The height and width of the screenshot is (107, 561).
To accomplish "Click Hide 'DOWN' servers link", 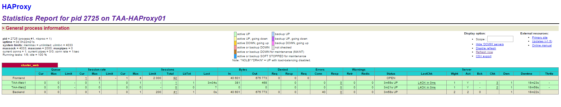I will pyautogui.click(x=490, y=44).
